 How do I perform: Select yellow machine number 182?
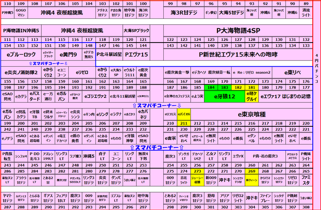[x=238, y=87]
